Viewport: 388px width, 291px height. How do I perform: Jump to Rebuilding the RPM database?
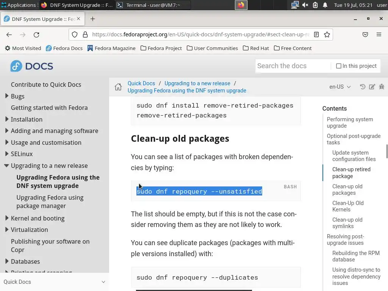(x=356, y=257)
